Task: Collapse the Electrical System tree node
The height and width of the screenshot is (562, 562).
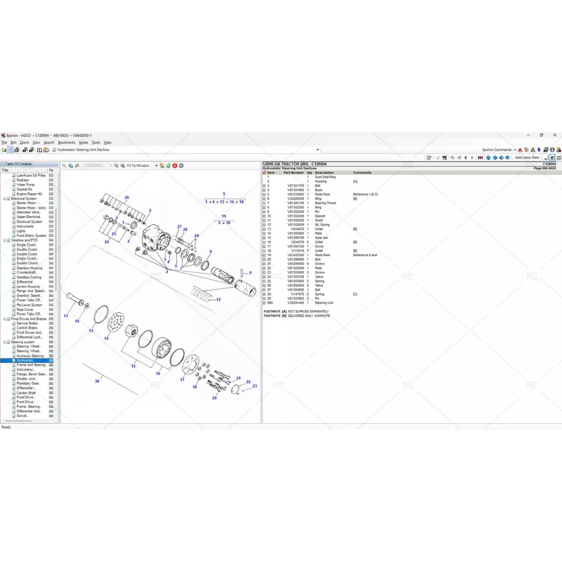Action: coord(5,198)
